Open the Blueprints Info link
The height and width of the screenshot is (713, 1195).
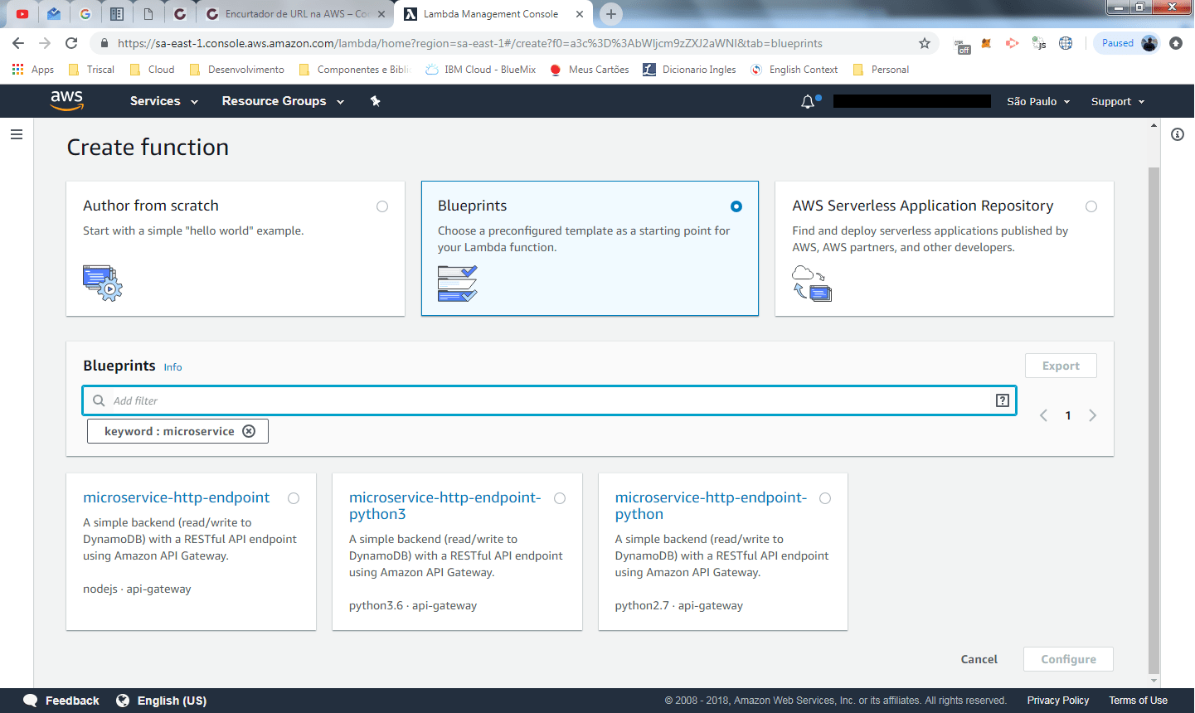pos(172,367)
